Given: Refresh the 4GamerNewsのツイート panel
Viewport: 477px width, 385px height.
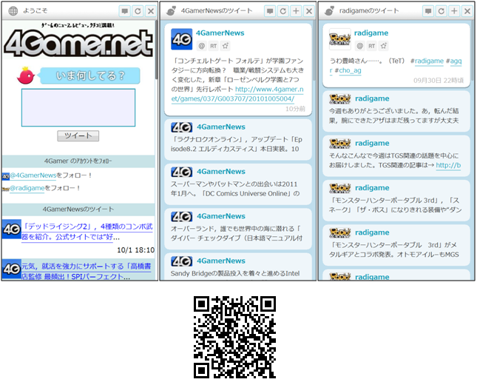Looking at the screenshot, I should (283, 11).
